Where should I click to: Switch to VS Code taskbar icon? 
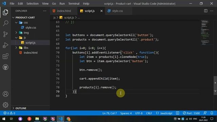tap(60, 119)
